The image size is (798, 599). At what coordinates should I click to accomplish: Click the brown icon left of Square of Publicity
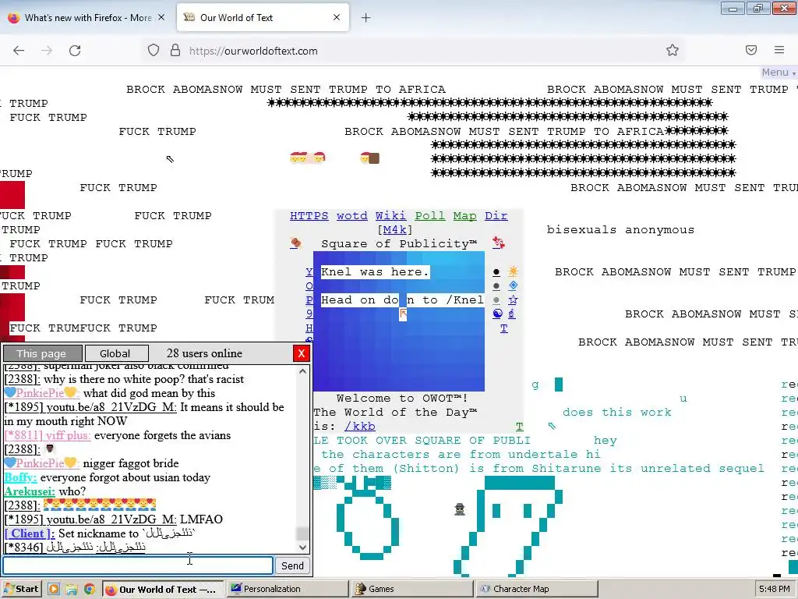[295, 243]
